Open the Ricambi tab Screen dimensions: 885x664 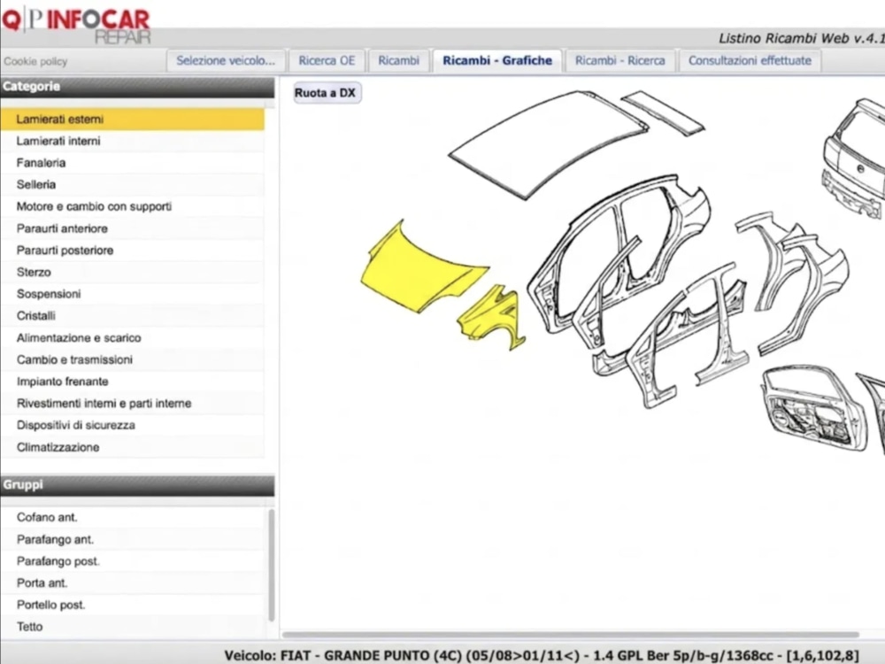point(398,61)
